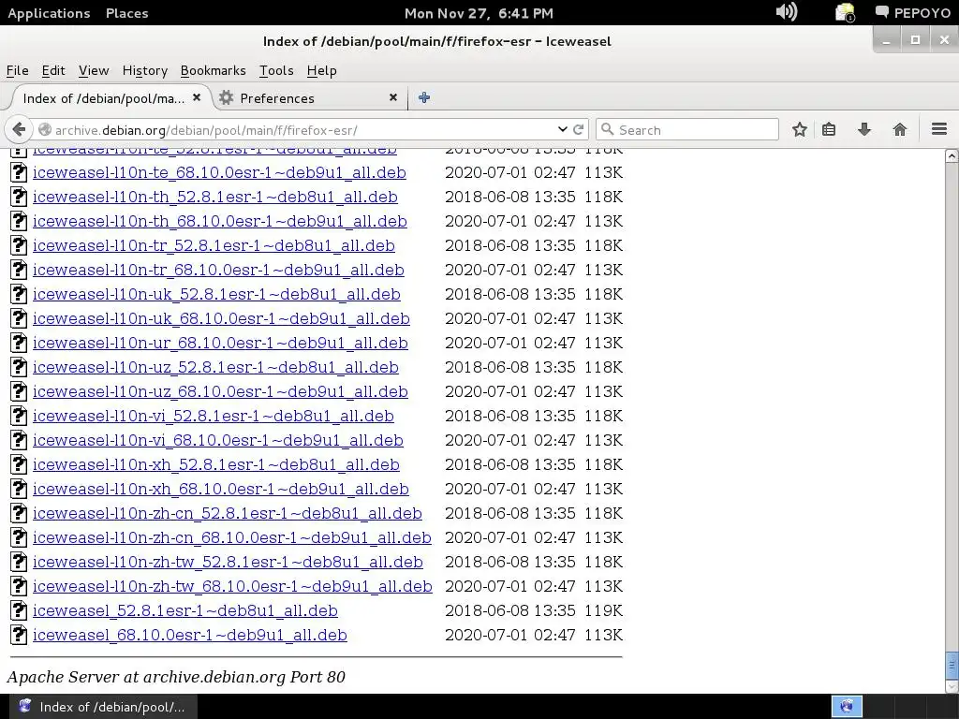Download iceweasel-l10n-xh_68.10.0esr-1~deb9u1_all.deb
959x719 pixels.
pyautogui.click(x=221, y=489)
